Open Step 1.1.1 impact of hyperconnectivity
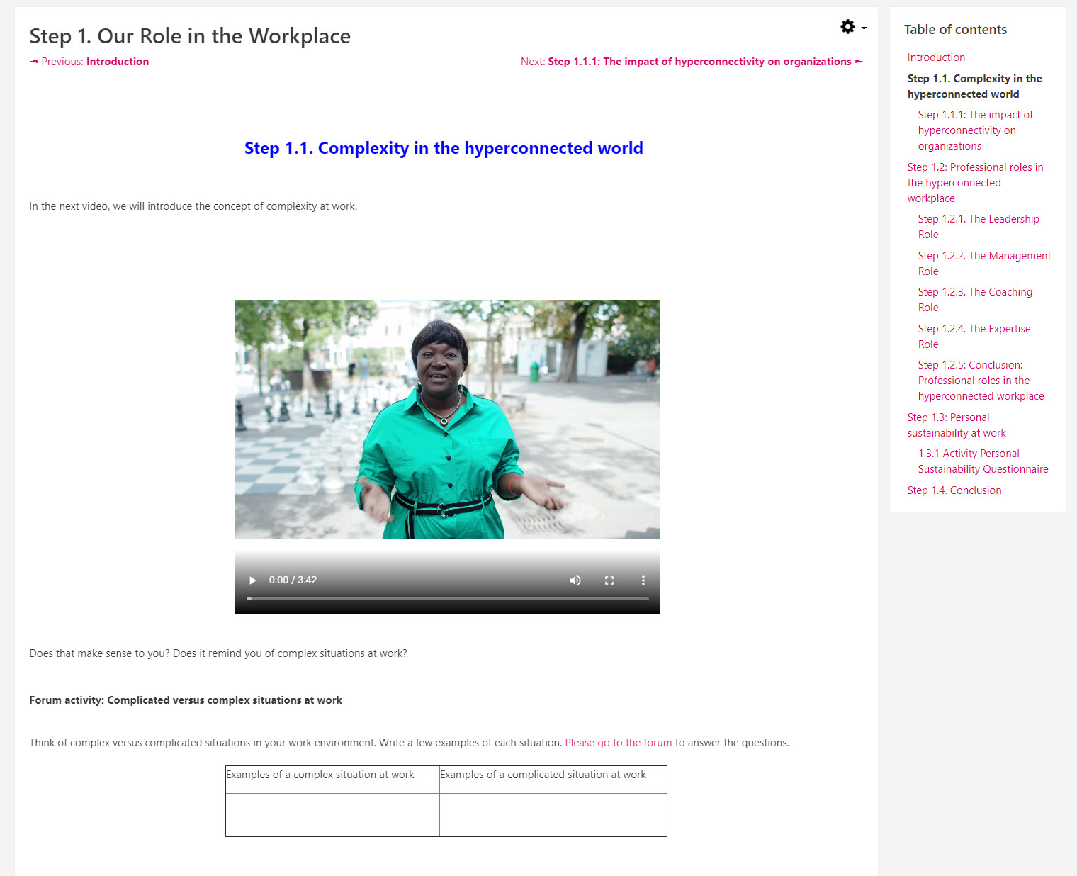 pyautogui.click(x=974, y=130)
